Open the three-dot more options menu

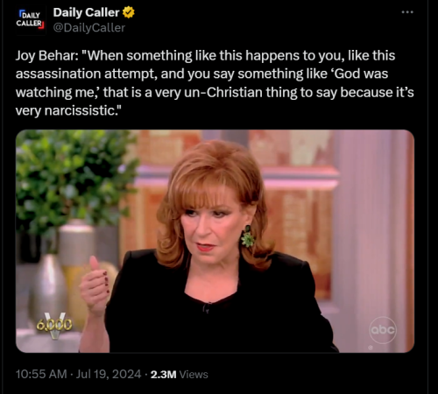(407, 12)
